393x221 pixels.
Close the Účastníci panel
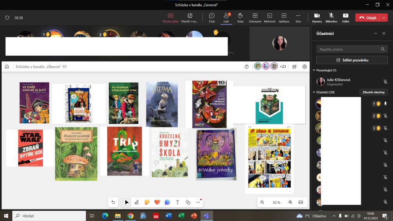click(384, 33)
